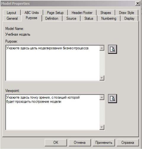The image size is (142, 149).
Task: Go to the Numbering tab
Action: pos(109,18)
